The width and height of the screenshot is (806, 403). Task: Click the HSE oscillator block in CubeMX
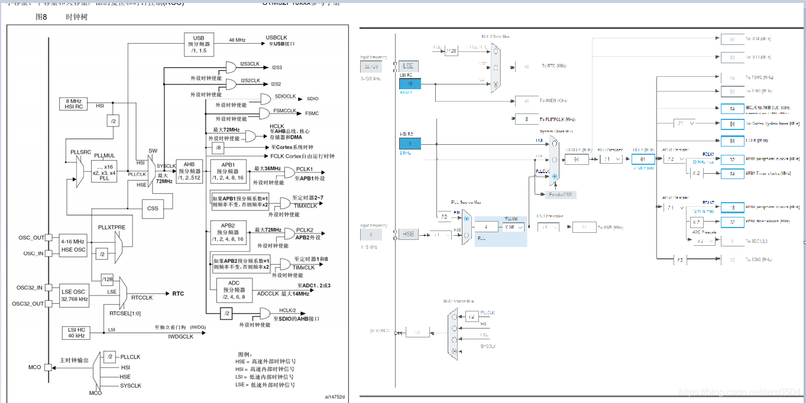coord(408,234)
